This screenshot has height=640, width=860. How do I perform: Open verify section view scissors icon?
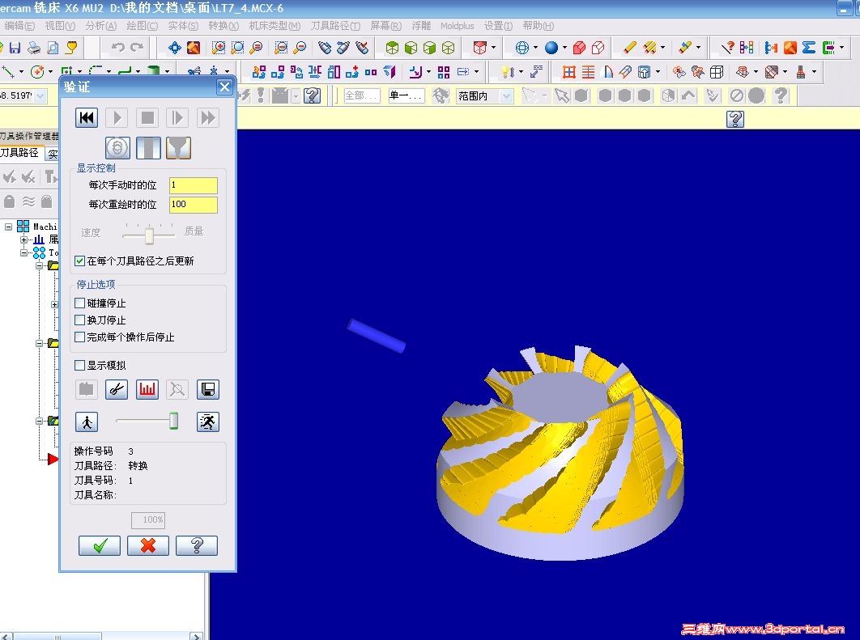(117, 390)
